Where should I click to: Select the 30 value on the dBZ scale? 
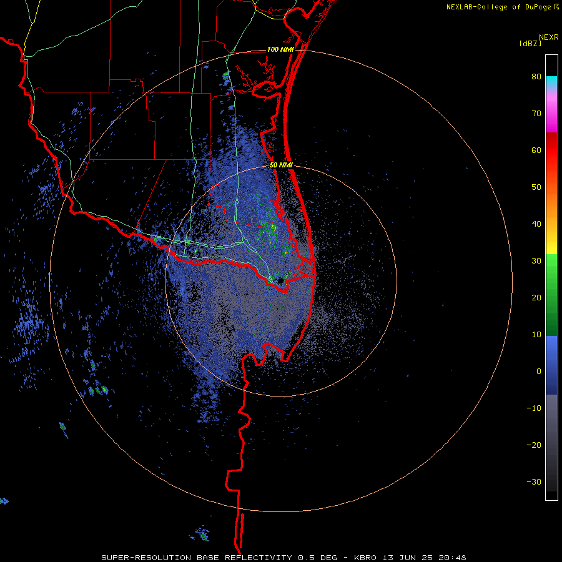click(536, 261)
